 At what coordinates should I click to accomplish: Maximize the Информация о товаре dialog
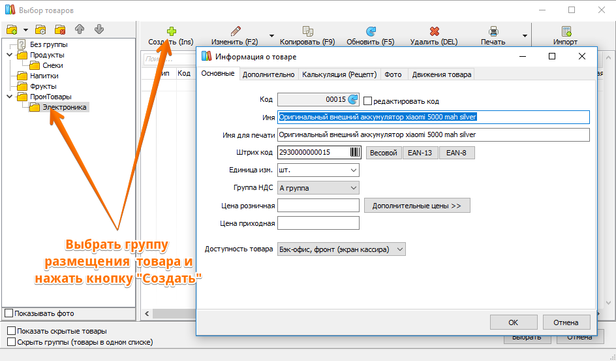552,56
